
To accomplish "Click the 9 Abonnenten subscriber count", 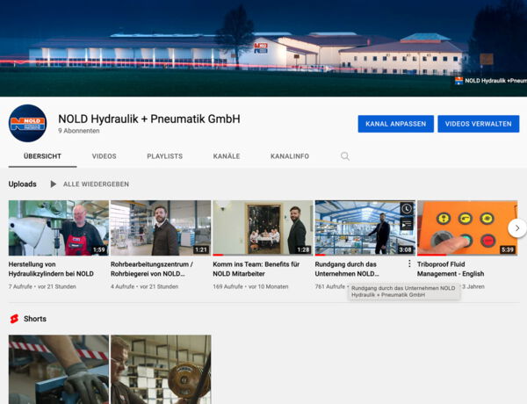I will tap(79, 131).
